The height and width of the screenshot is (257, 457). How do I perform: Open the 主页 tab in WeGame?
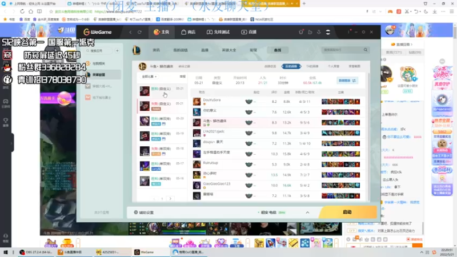(162, 32)
